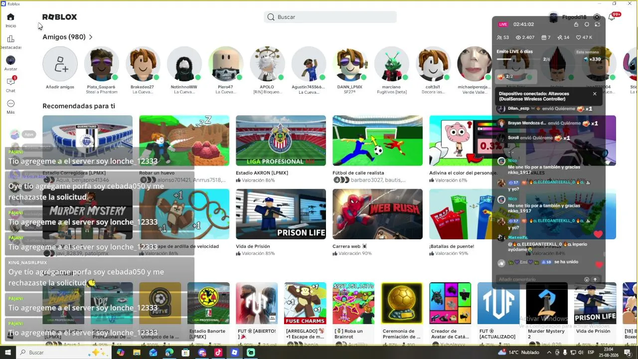Open Windows Start menu
638x359 pixels.
click(x=8, y=353)
